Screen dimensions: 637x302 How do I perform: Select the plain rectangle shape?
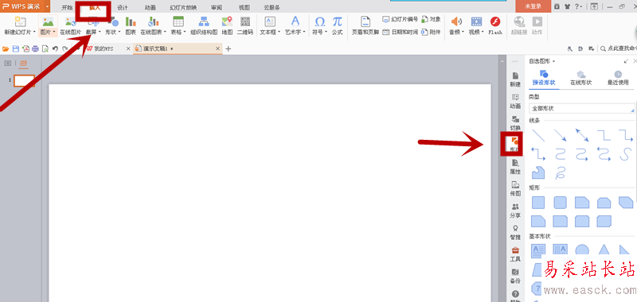(538, 203)
